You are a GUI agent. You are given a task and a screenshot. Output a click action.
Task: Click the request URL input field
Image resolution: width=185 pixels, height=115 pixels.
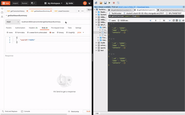tap(56, 22)
